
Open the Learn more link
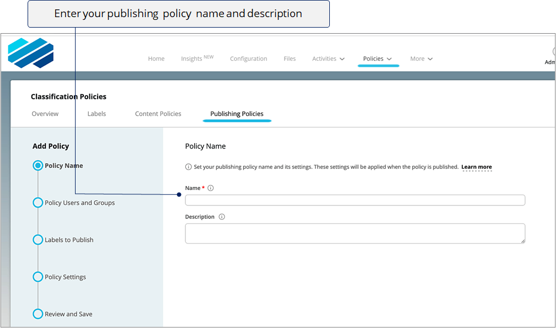tap(477, 167)
